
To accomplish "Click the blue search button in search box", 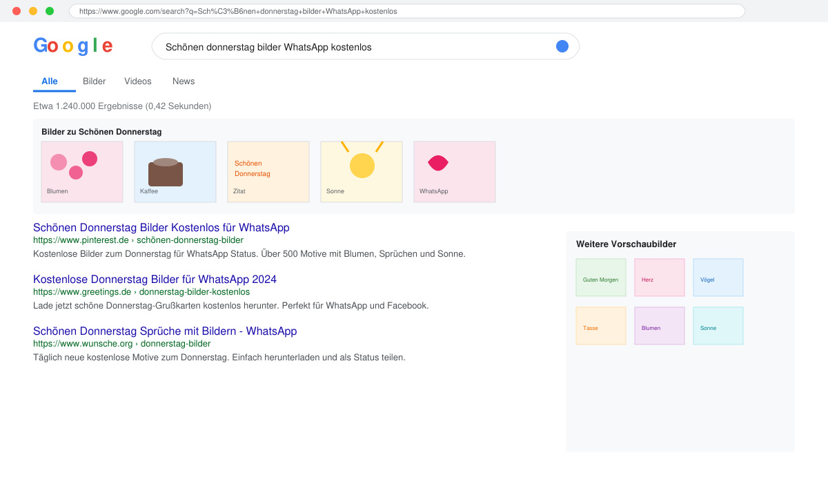I will (562, 46).
